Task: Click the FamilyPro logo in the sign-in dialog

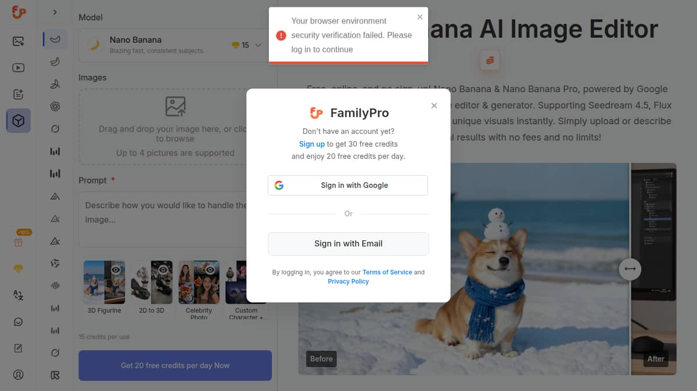Action: point(317,113)
